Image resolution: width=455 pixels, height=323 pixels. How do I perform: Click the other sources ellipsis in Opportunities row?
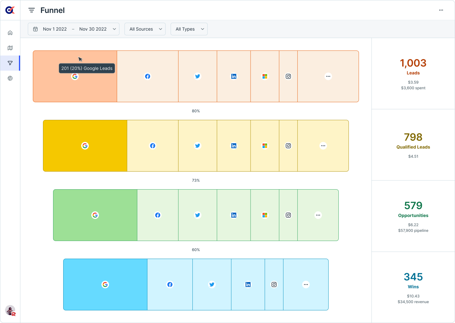[318, 215]
